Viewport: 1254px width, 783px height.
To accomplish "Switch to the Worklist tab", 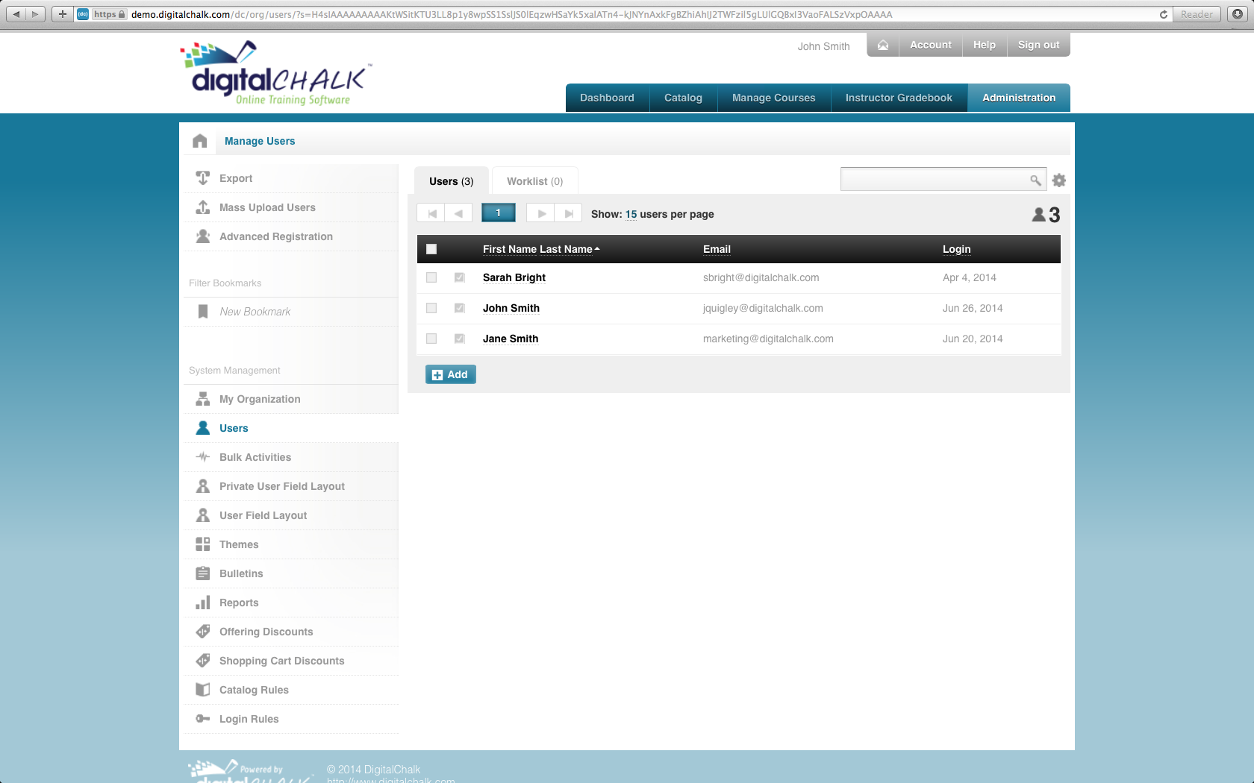I will point(534,180).
